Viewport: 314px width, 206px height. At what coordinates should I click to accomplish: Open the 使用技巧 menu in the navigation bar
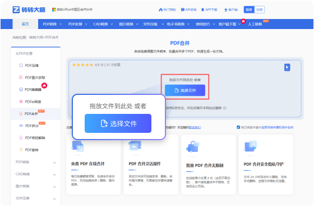(x=205, y=24)
